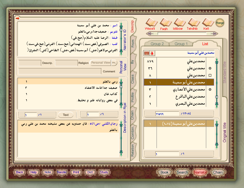Open the bottom Chain section button
The image size is (244, 188).
(218, 172)
